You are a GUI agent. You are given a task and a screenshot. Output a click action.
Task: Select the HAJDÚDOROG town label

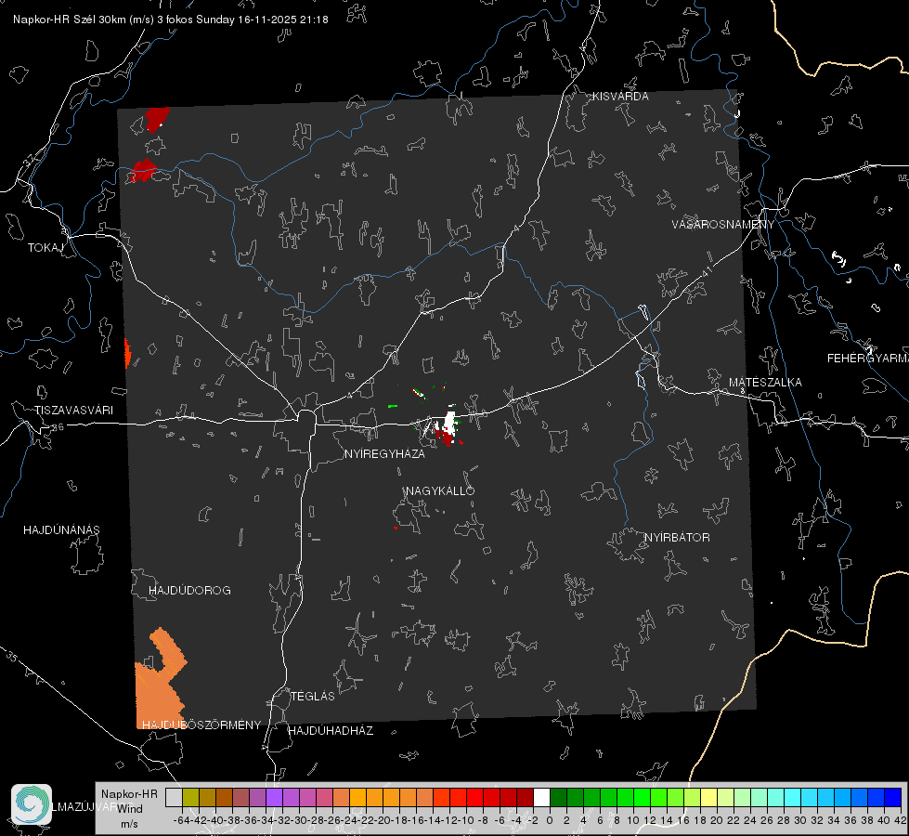click(189, 591)
